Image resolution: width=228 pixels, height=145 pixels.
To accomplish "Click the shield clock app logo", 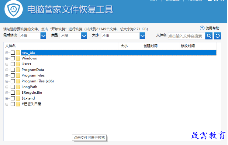I will point(13,9).
